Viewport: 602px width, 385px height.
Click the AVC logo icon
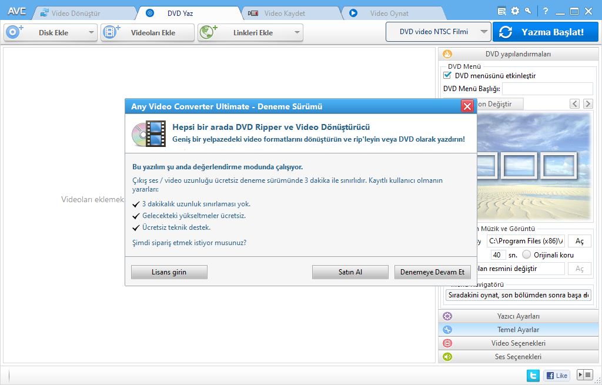pos(17,11)
